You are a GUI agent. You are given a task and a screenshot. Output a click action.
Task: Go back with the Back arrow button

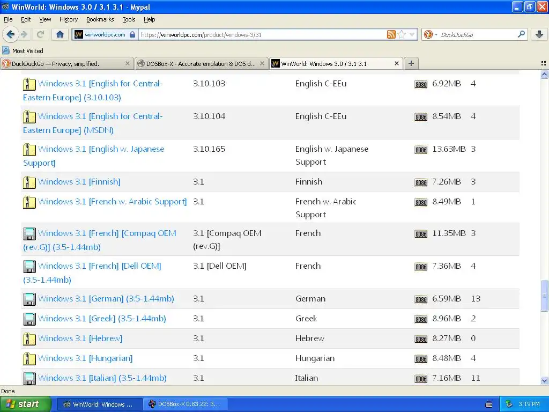[x=11, y=34]
